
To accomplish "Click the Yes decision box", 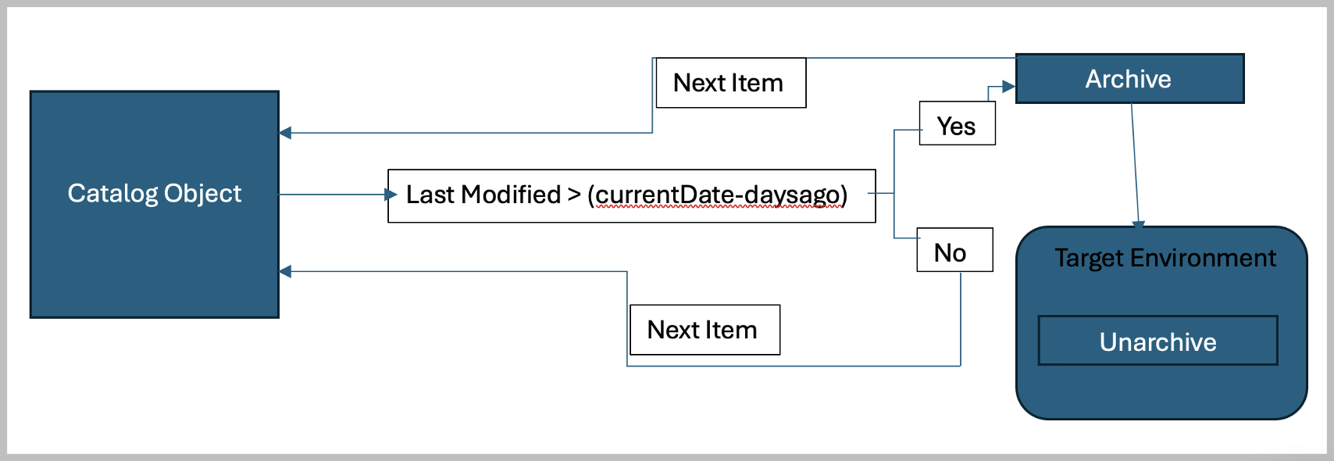I will [x=957, y=125].
